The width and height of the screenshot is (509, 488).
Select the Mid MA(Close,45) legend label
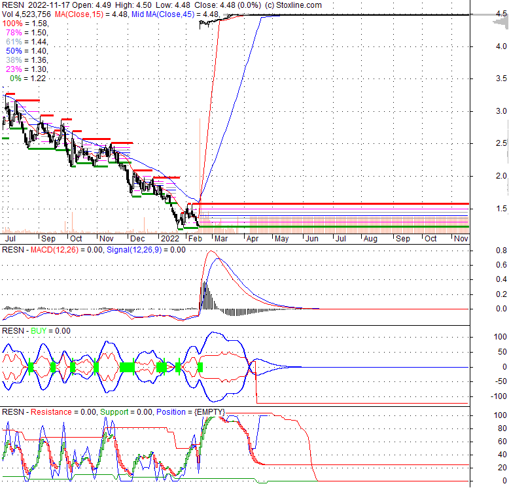(x=163, y=14)
